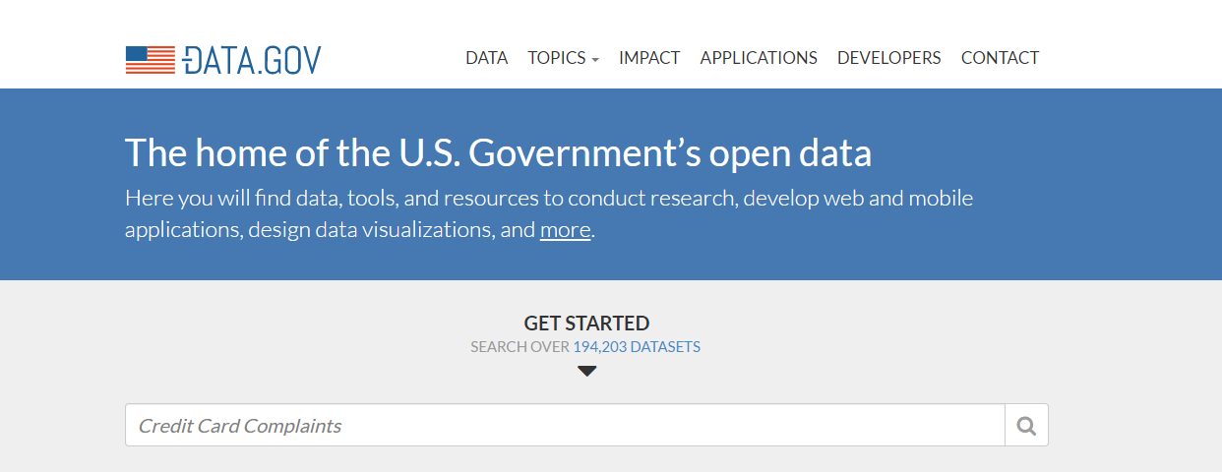The width and height of the screenshot is (1222, 472).
Task: Go to the IMPACT page
Action: 649,58
